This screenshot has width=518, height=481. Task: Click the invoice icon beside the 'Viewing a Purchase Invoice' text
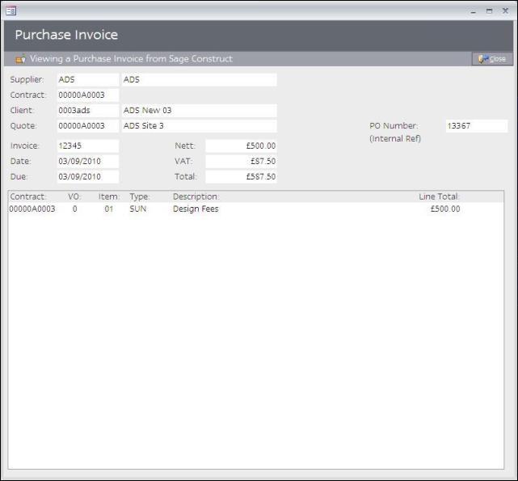coord(20,59)
